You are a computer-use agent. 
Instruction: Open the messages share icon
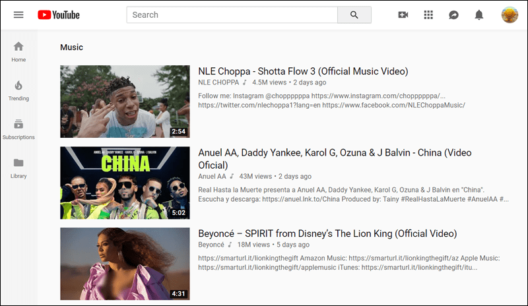point(453,15)
